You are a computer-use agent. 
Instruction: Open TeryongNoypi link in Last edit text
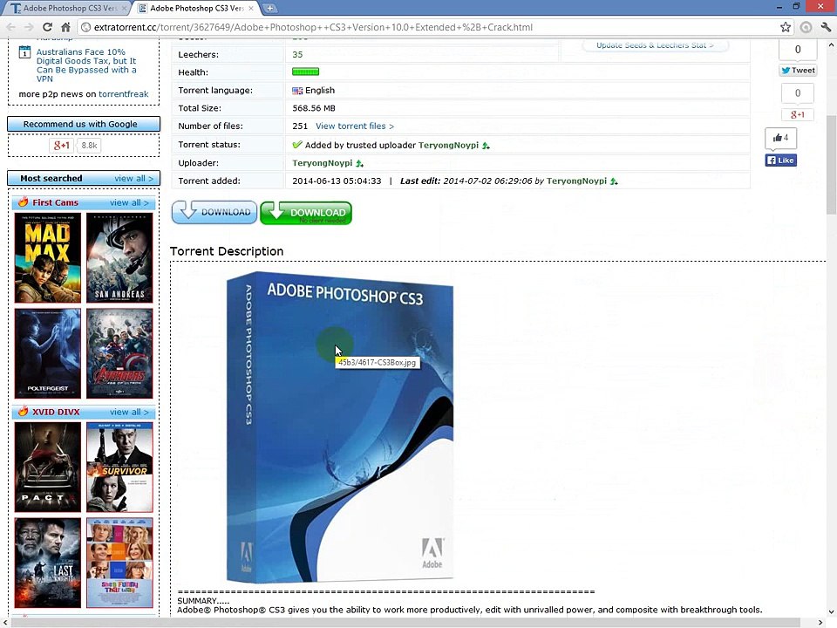[x=576, y=181]
